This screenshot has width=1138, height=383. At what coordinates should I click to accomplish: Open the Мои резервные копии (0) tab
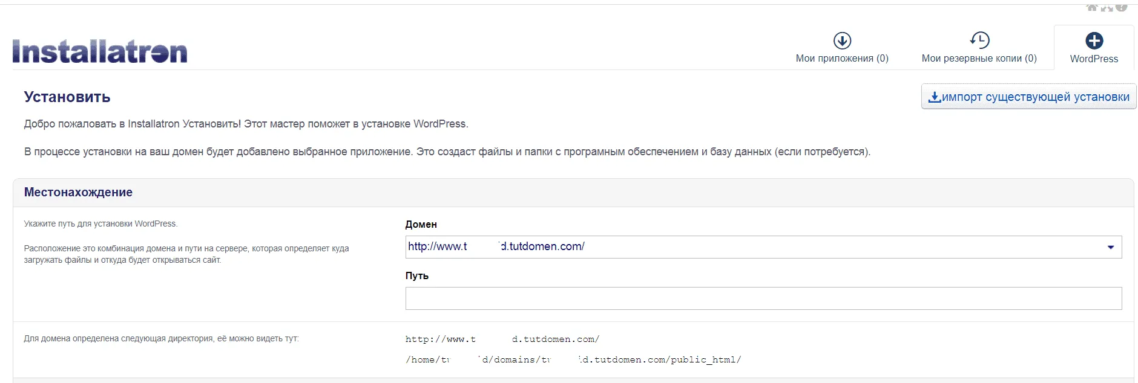(979, 48)
